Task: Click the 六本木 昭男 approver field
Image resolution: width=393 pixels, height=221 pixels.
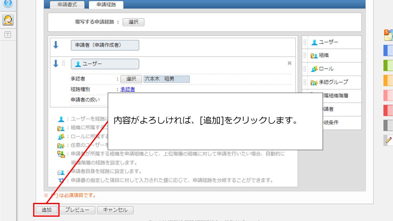Action: pyautogui.click(x=166, y=79)
